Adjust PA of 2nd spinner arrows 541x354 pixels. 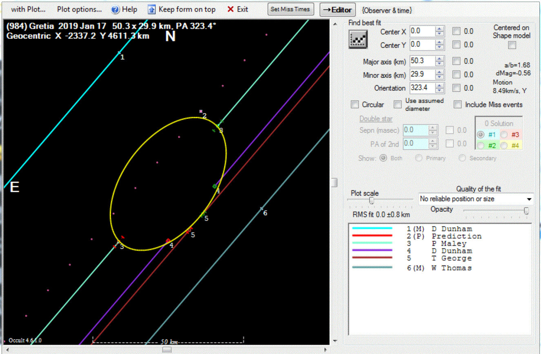click(433, 143)
